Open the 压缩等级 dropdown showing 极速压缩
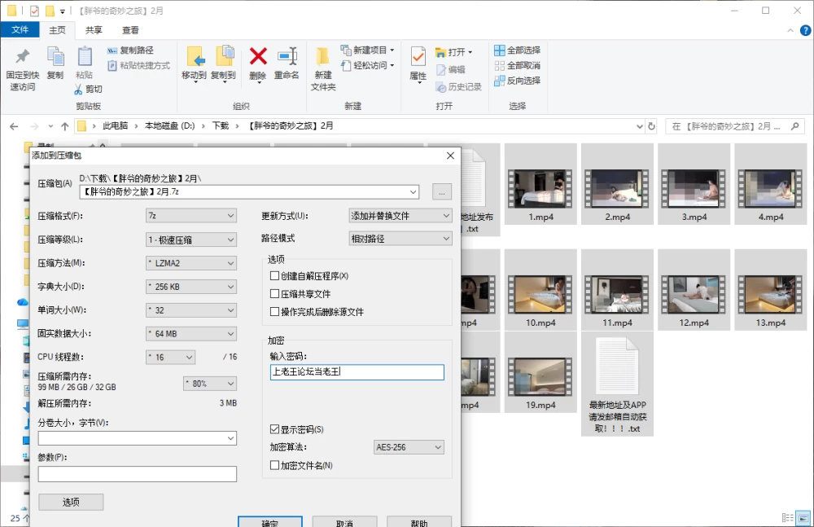Image resolution: width=814 pixels, height=527 pixels. tap(191, 239)
